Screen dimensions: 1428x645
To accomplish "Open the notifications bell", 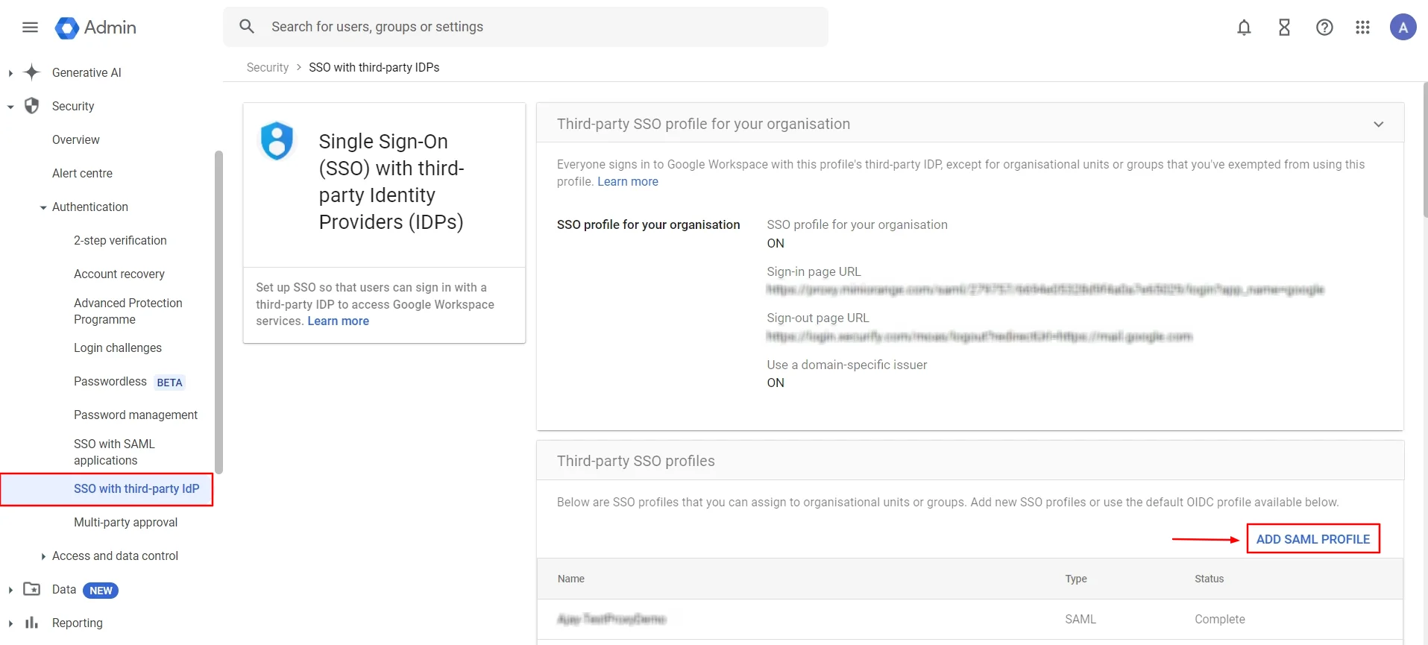I will coord(1244,28).
